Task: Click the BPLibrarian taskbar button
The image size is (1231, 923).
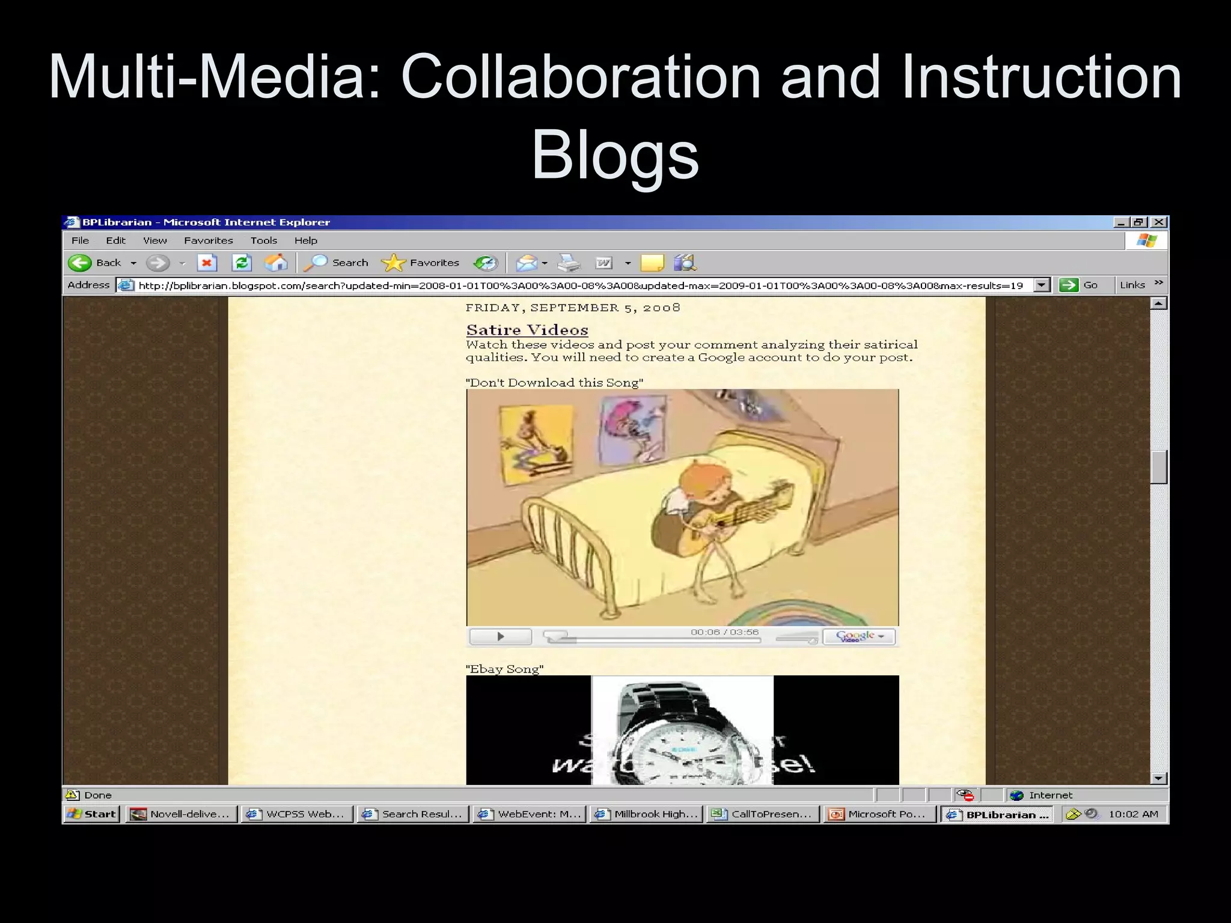Action: point(997,814)
